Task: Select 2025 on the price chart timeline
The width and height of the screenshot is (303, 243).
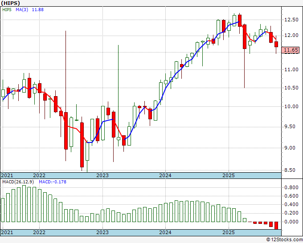Action: click(229, 175)
